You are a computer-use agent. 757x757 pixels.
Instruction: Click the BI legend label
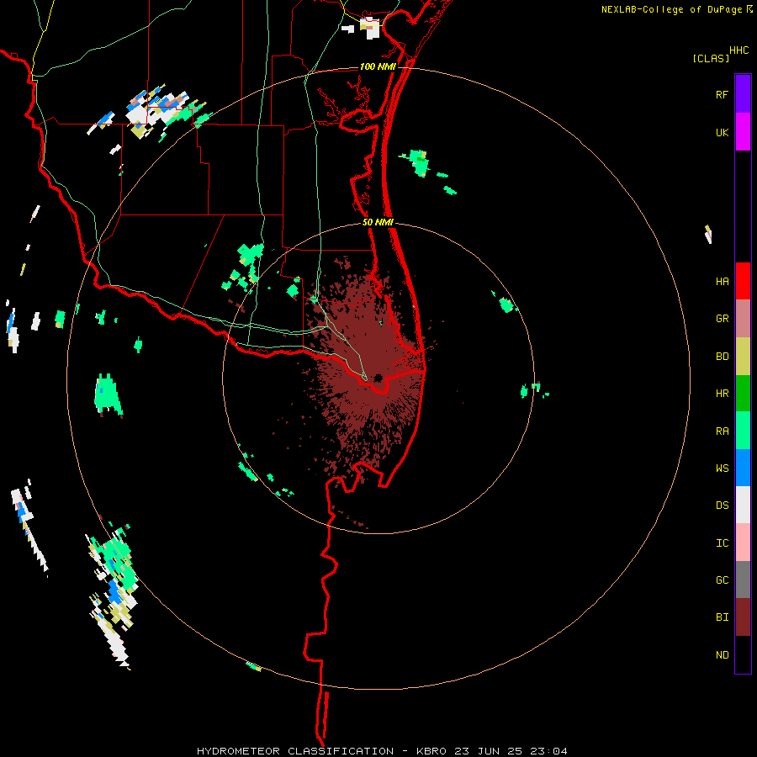[x=722, y=617]
